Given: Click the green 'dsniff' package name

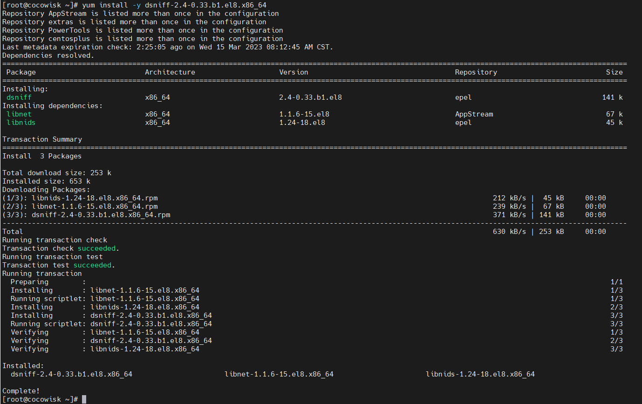Looking at the screenshot, I should 19,97.
